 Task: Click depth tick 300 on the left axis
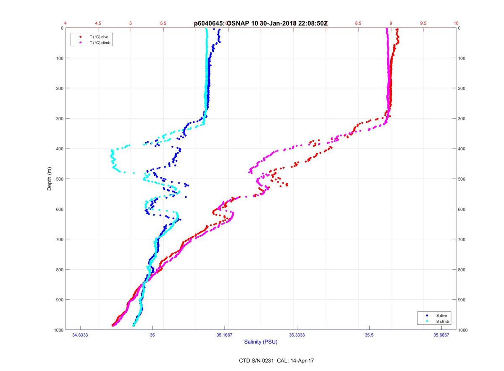tap(60, 119)
